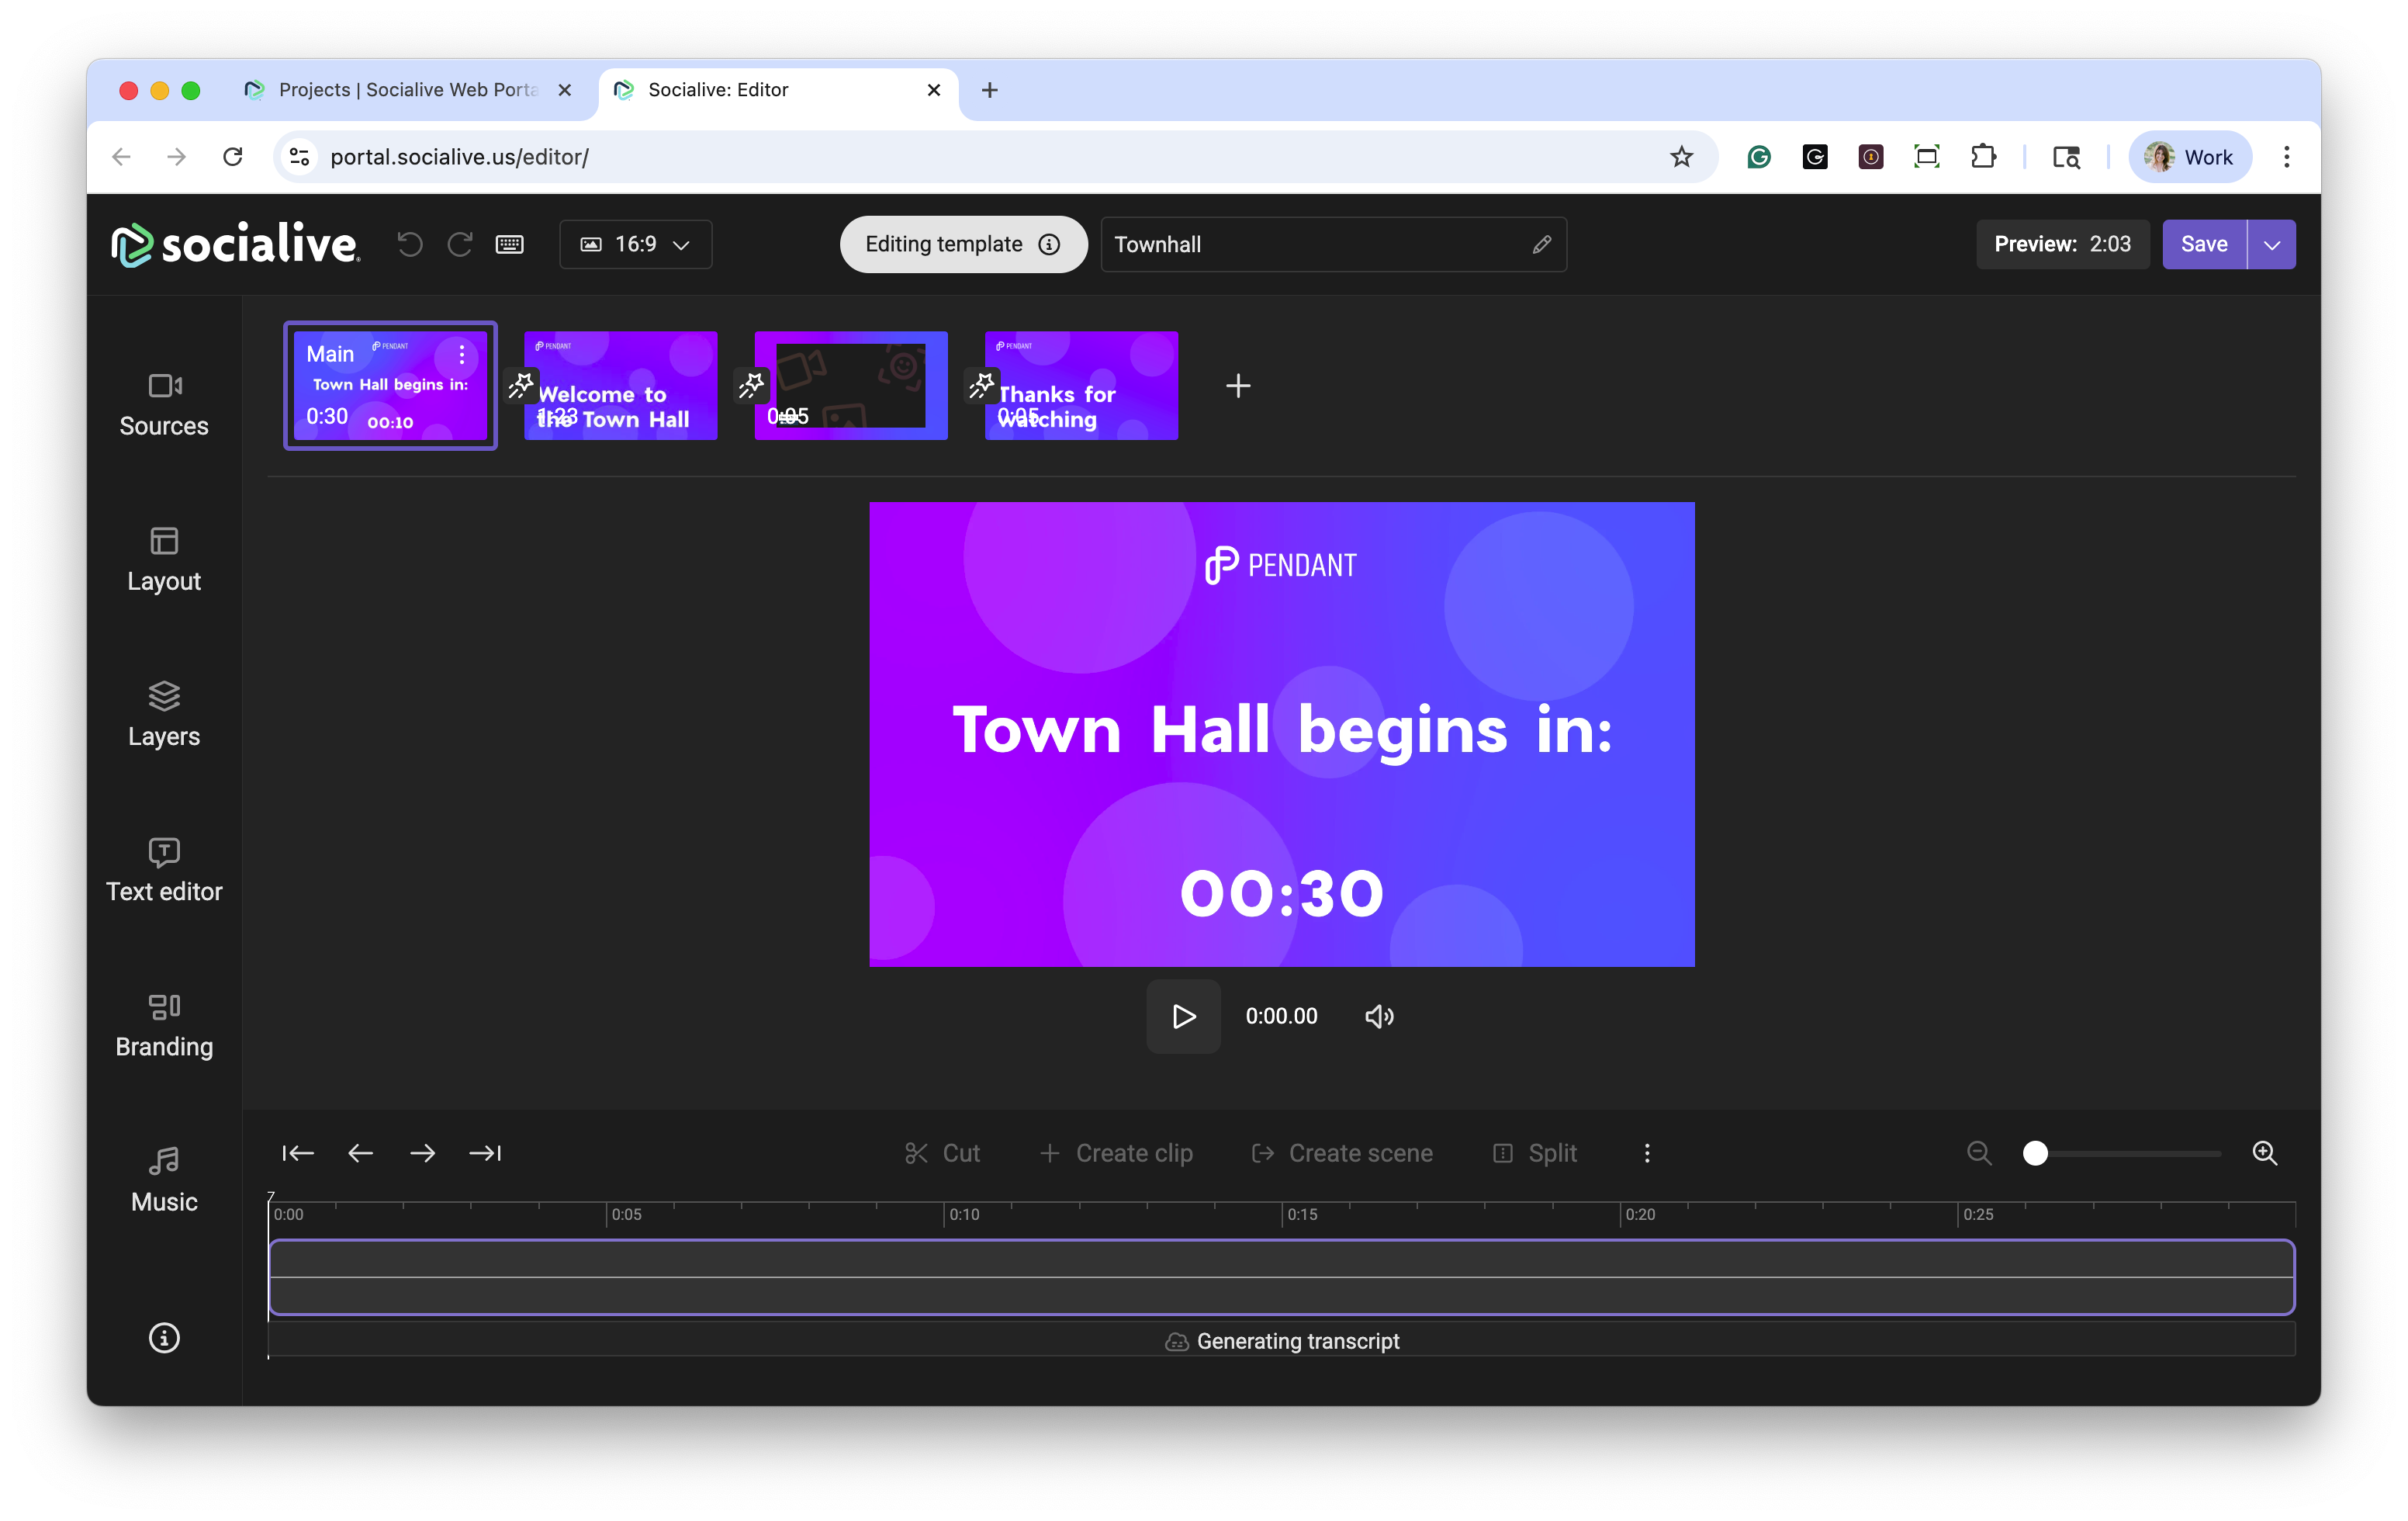The width and height of the screenshot is (2408, 1521).
Task: Open the Branding panel
Action: point(164,1024)
